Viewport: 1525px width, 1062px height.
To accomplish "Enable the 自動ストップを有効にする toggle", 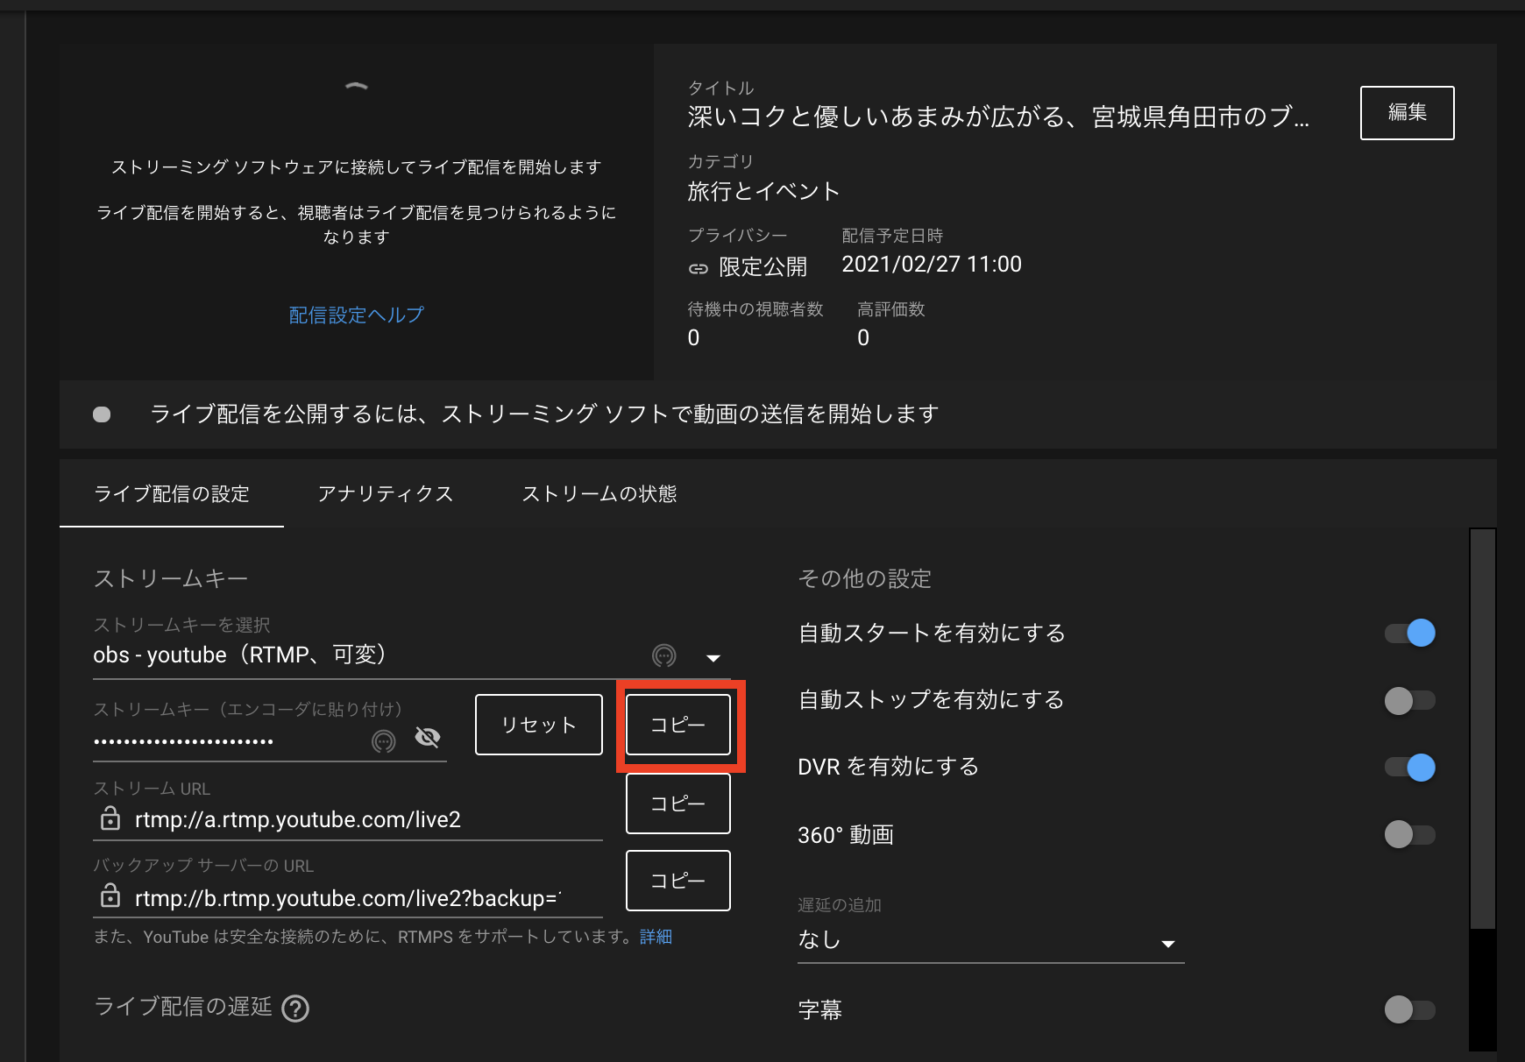I will pos(1408,700).
